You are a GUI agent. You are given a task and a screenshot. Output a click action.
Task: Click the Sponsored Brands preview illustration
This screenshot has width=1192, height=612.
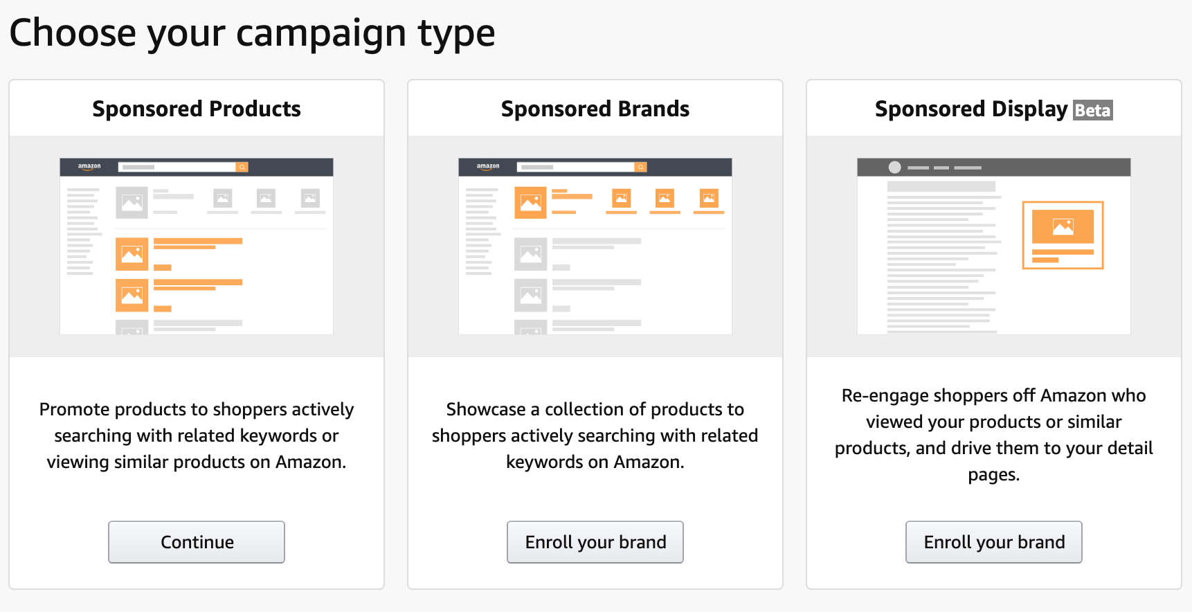(x=595, y=246)
